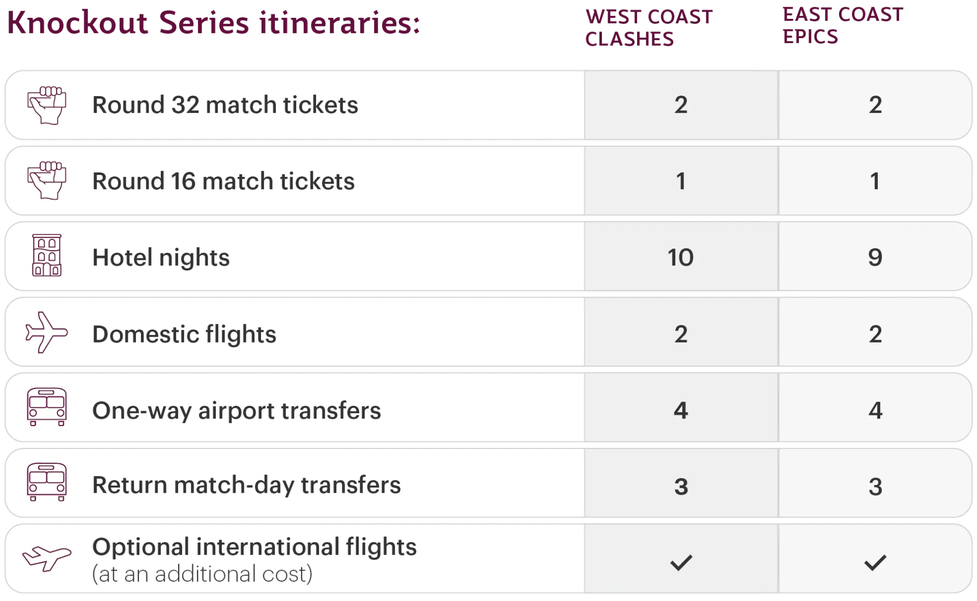Click the West Coast international flights checkmark

tap(681, 562)
